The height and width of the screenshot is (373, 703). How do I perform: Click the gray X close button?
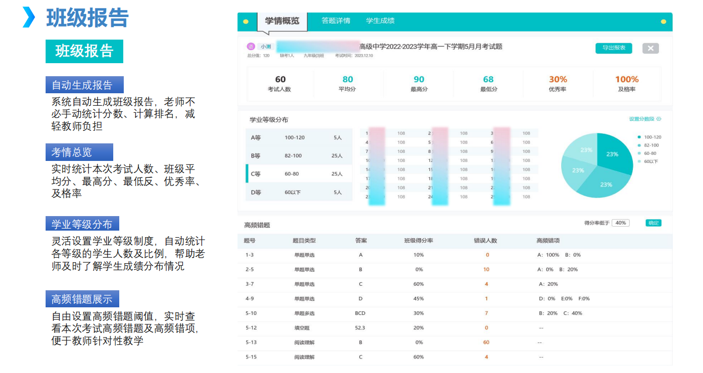pyautogui.click(x=650, y=48)
